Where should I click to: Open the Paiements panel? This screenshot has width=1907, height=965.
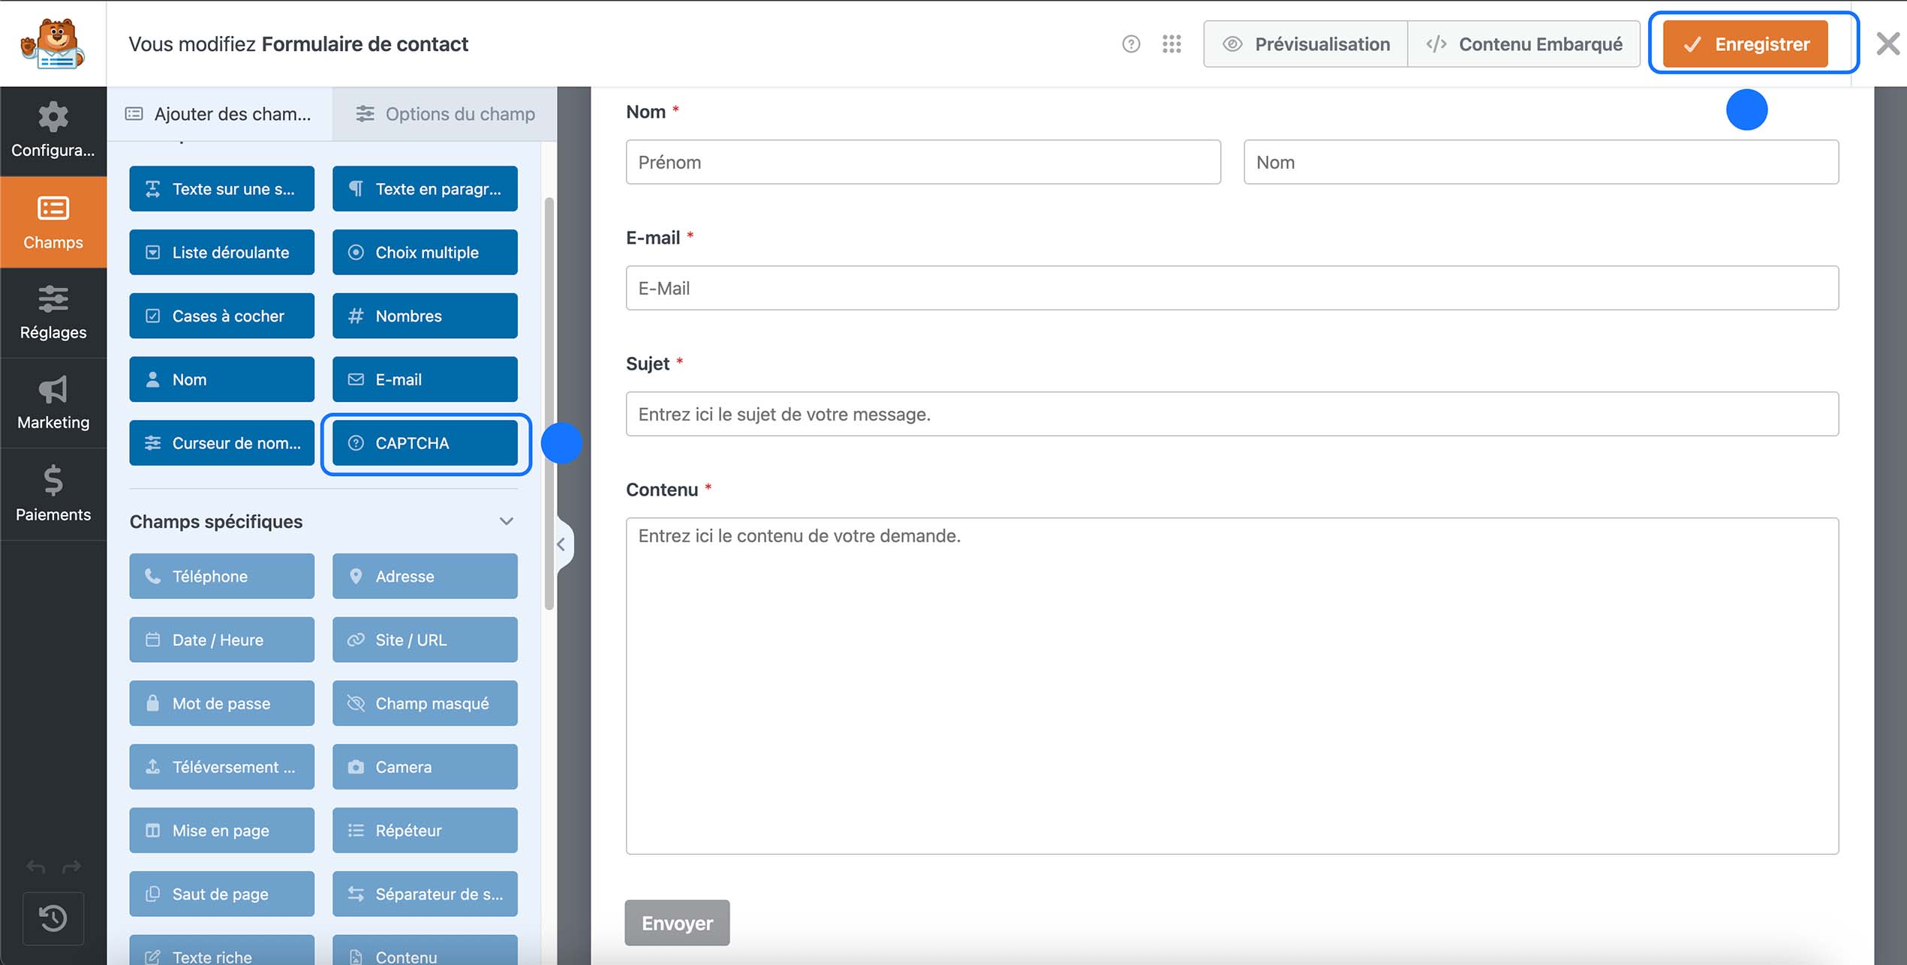click(x=53, y=495)
